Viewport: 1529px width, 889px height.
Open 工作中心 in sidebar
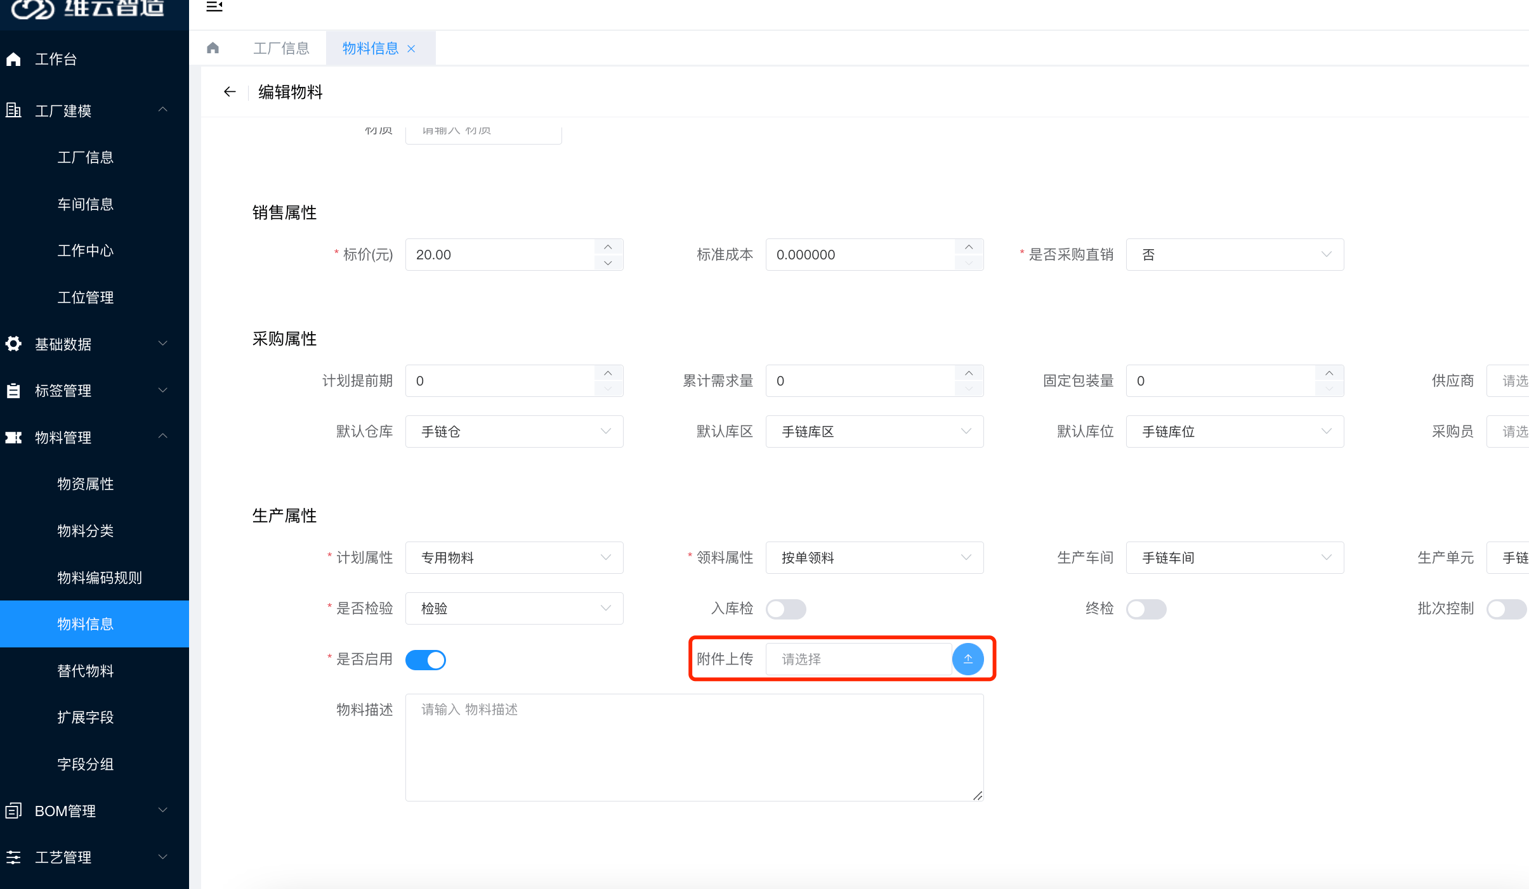point(85,250)
